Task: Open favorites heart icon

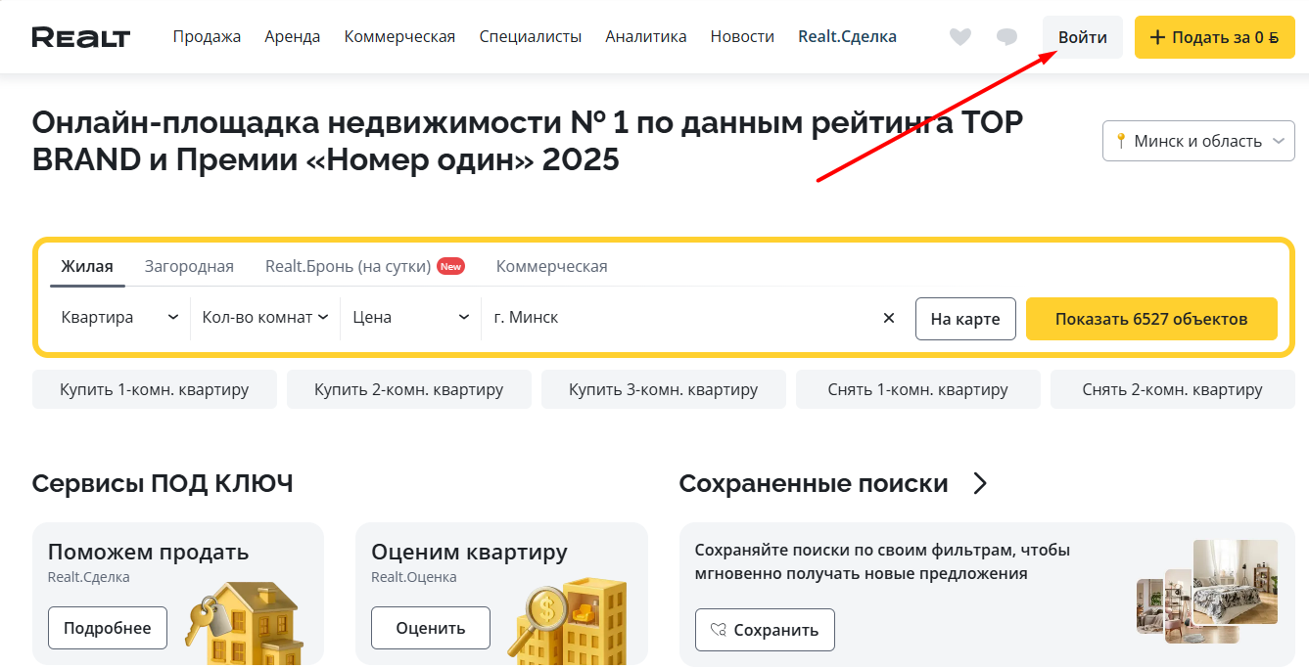Action: point(960,37)
